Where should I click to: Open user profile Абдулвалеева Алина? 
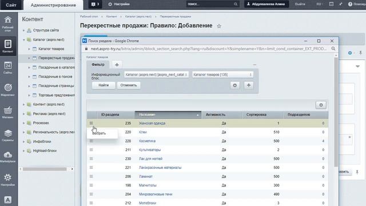[x=266, y=4]
